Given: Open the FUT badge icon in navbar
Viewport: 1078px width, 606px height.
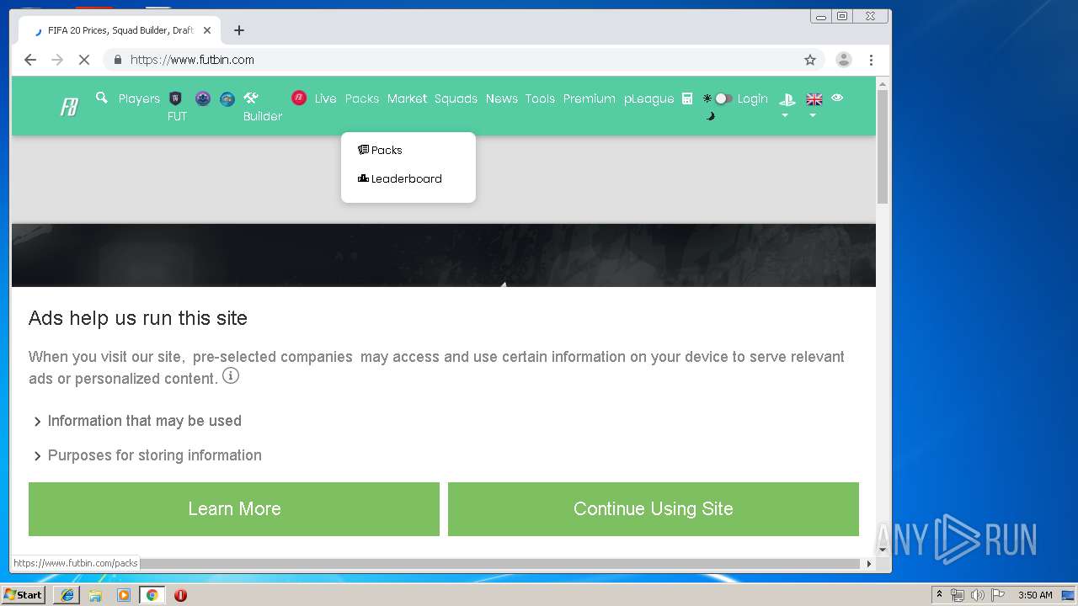Looking at the screenshot, I should pos(175,98).
